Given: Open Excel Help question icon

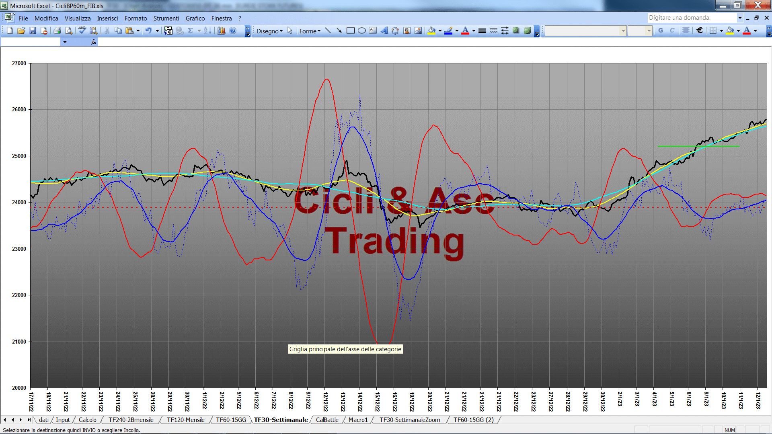Looking at the screenshot, I should (233, 31).
